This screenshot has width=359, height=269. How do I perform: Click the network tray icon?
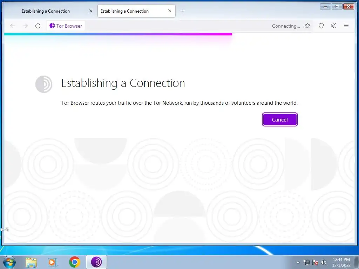pyautogui.click(x=306, y=262)
